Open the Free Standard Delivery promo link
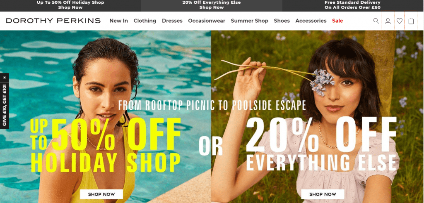 [x=353, y=5]
